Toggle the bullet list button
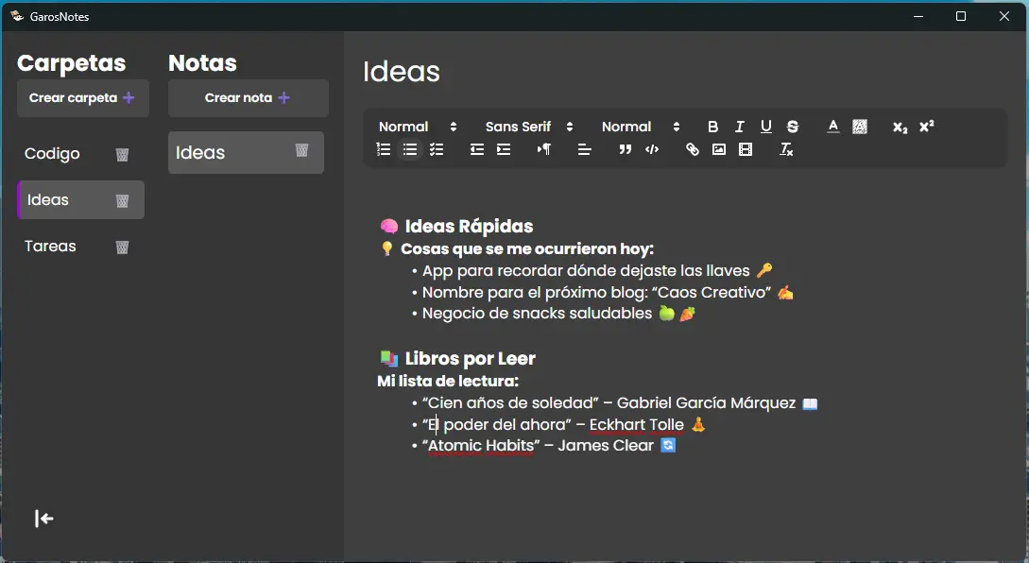 pyautogui.click(x=410, y=149)
